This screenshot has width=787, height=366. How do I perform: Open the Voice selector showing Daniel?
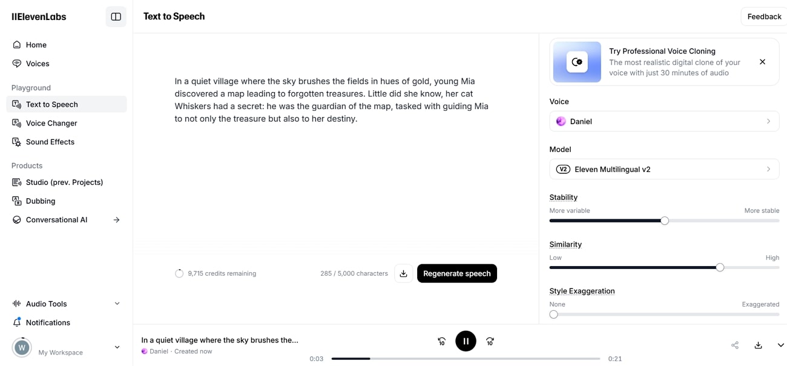664,121
